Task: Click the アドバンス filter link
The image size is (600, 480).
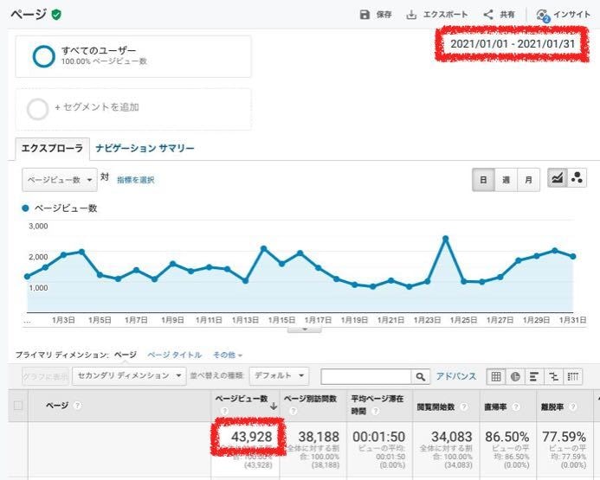Action: (456, 376)
